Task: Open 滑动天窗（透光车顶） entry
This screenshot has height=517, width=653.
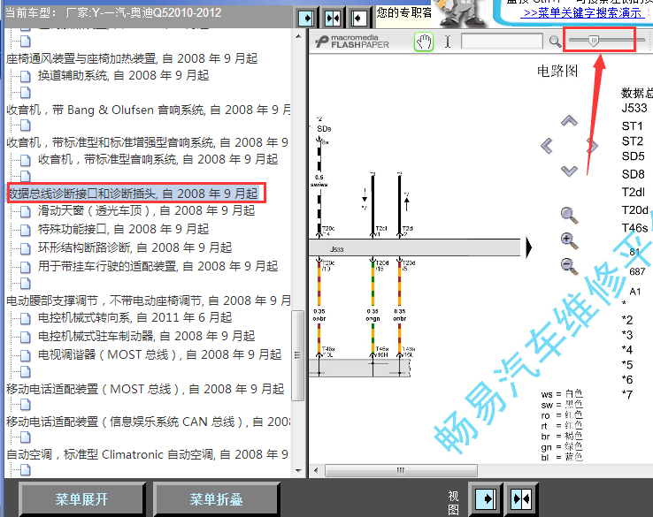Action: click(x=146, y=210)
